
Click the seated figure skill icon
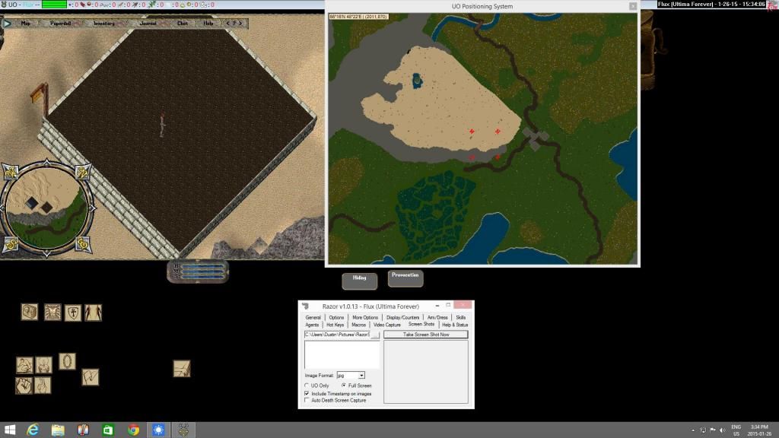pos(43,365)
